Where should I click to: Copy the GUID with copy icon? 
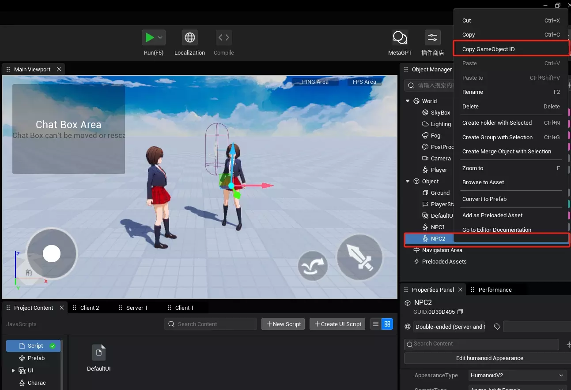460,312
